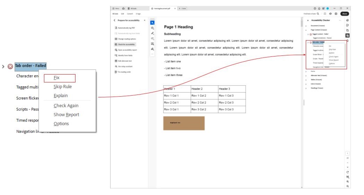The image size is (364, 195).
Task: Click the Find text or tools search
Action: pyautogui.click(x=311, y=14)
